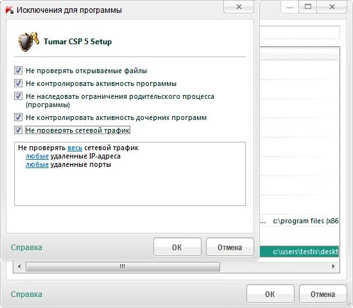Maximize the background window
353x308 pixels.
point(307,7)
